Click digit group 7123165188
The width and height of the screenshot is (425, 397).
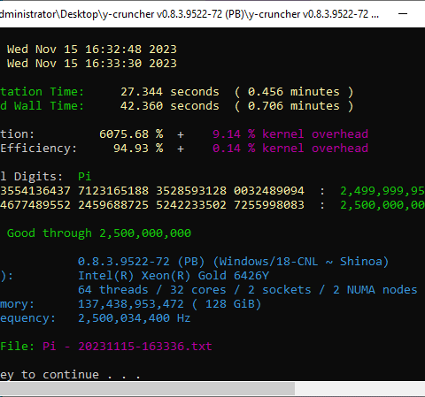point(113,191)
